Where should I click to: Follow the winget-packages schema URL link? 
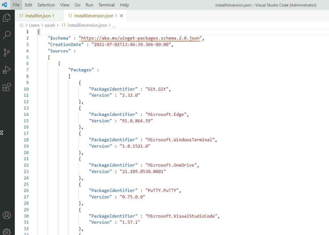point(141,38)
